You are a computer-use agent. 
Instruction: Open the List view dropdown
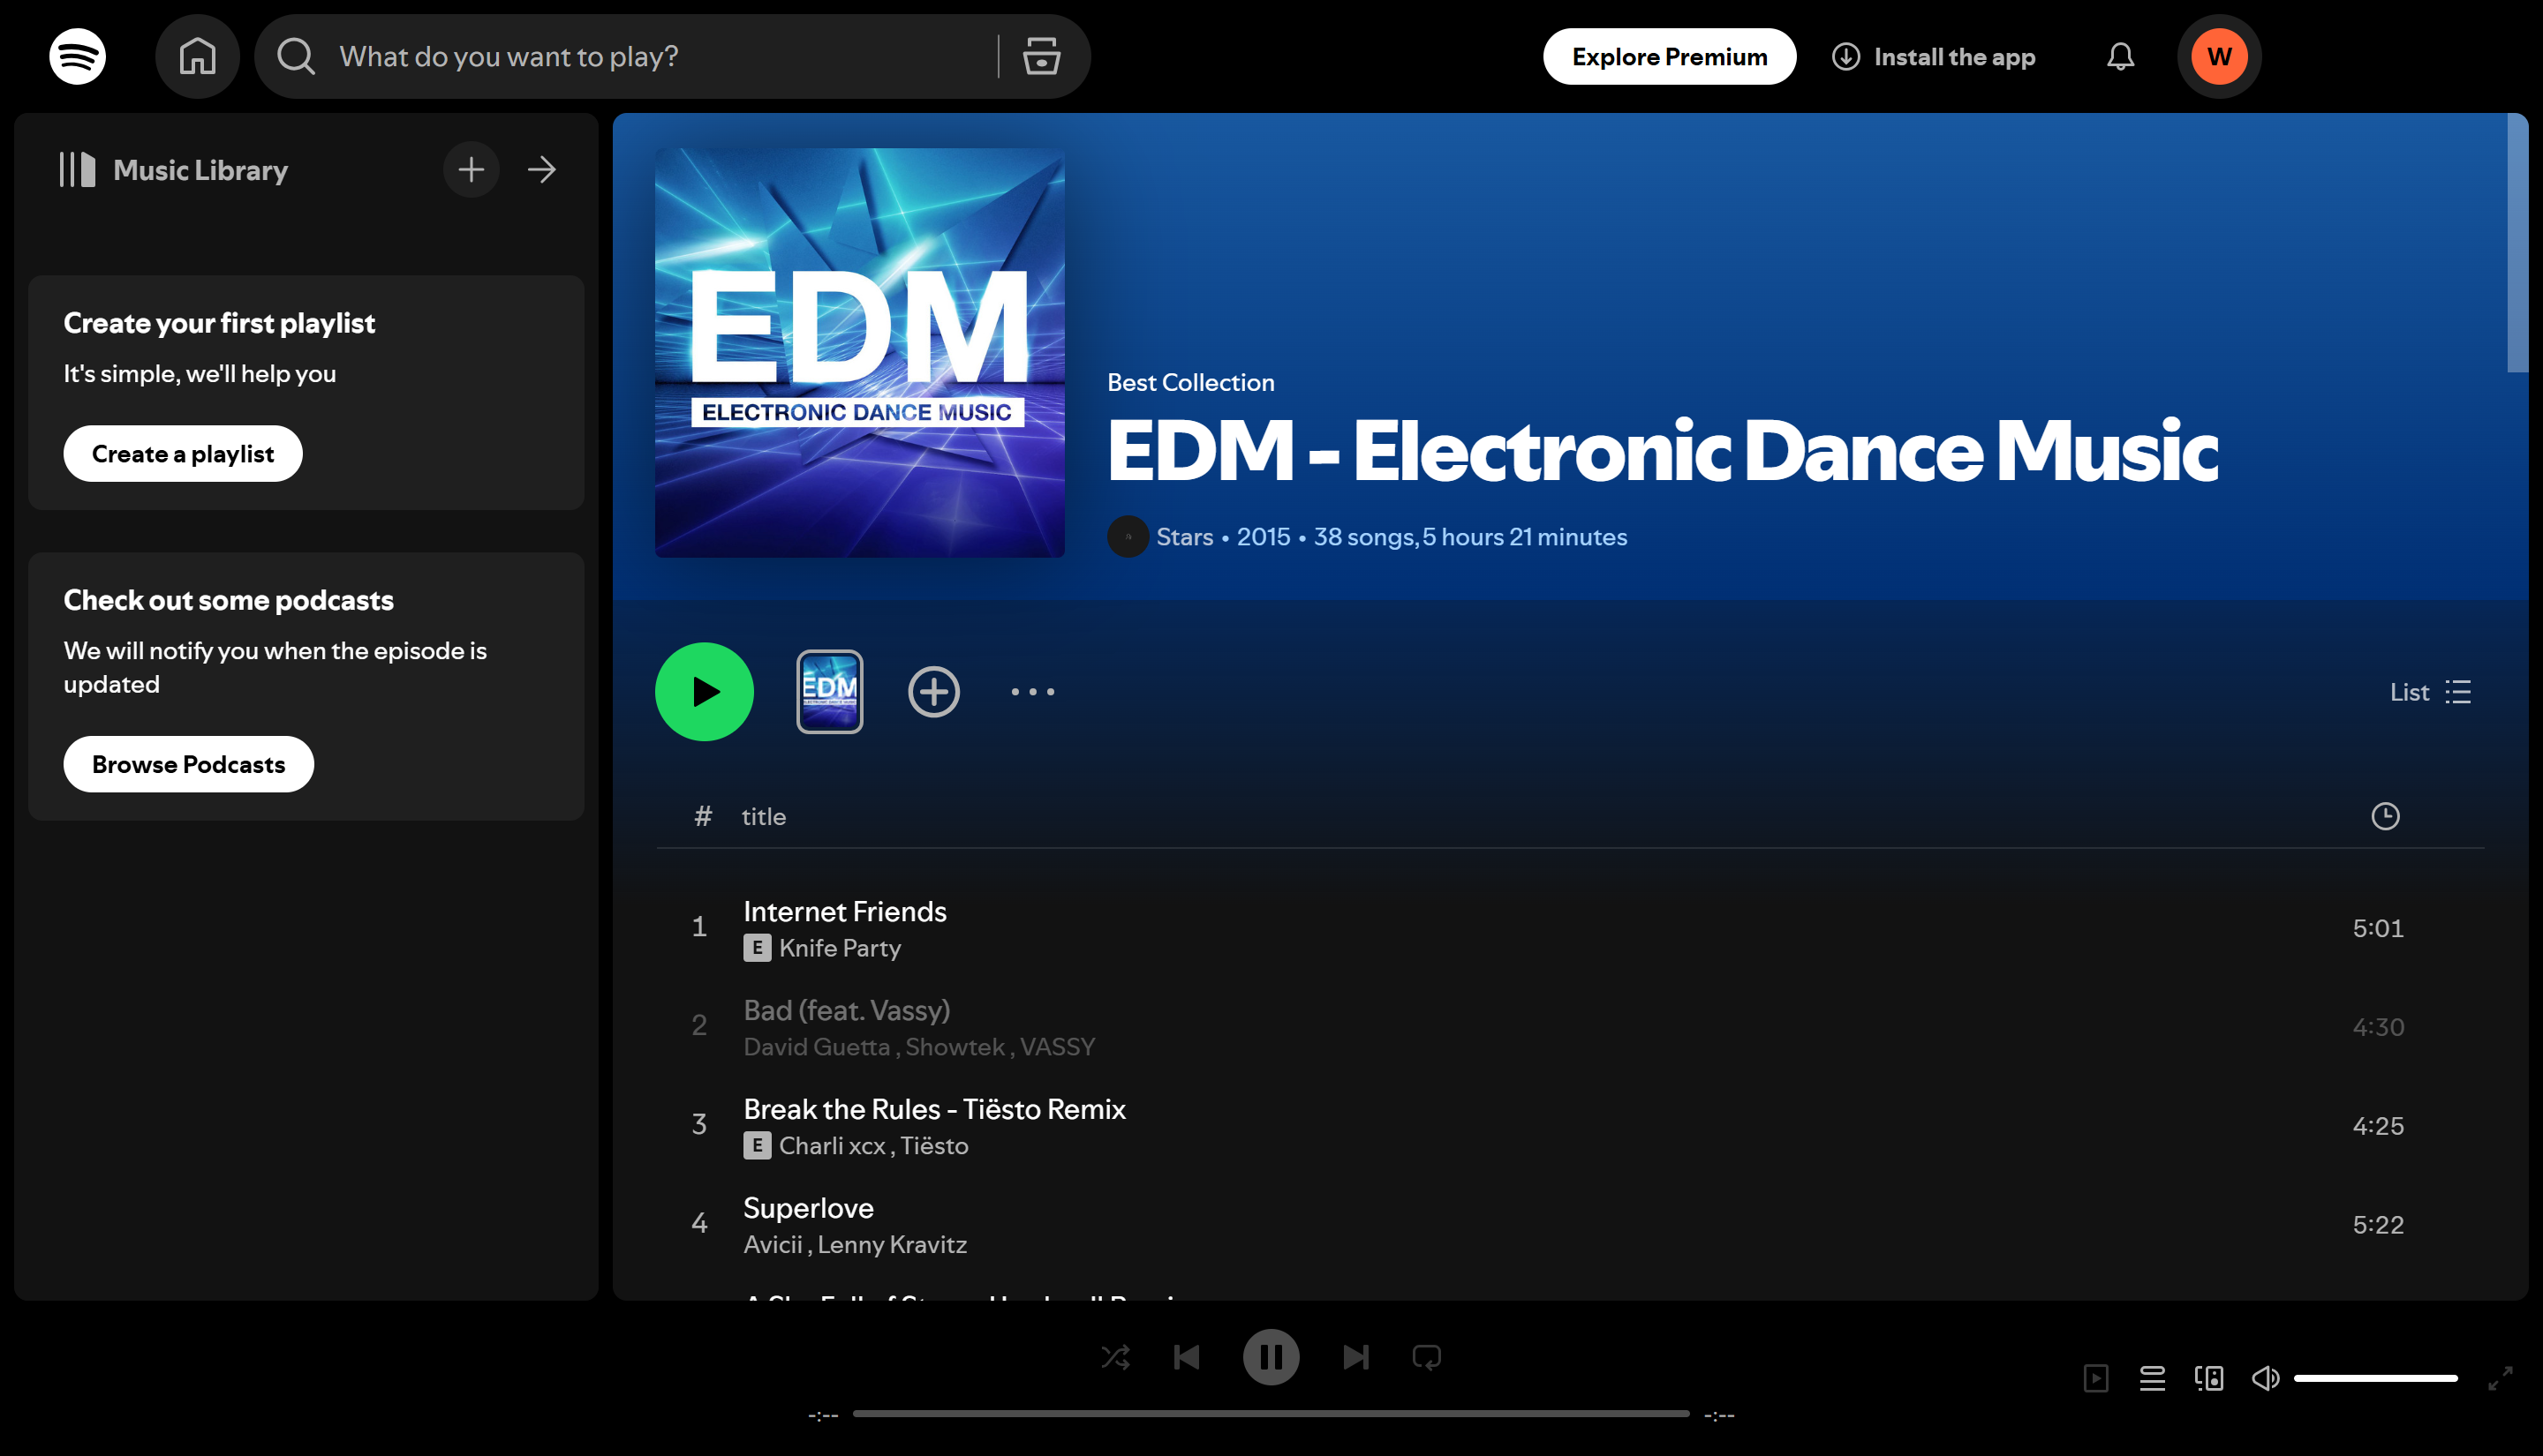tap(2429, 691)
